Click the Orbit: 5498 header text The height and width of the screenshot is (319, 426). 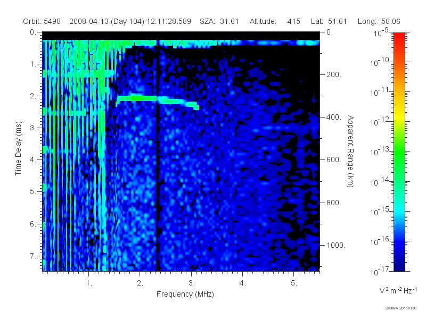click(x=42, y=21)
